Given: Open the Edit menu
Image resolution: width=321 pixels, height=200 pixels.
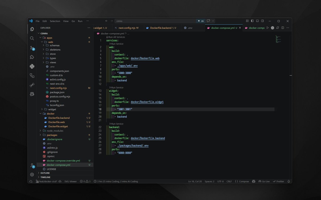Looking at the screenshot, I should tap(45, 21).
